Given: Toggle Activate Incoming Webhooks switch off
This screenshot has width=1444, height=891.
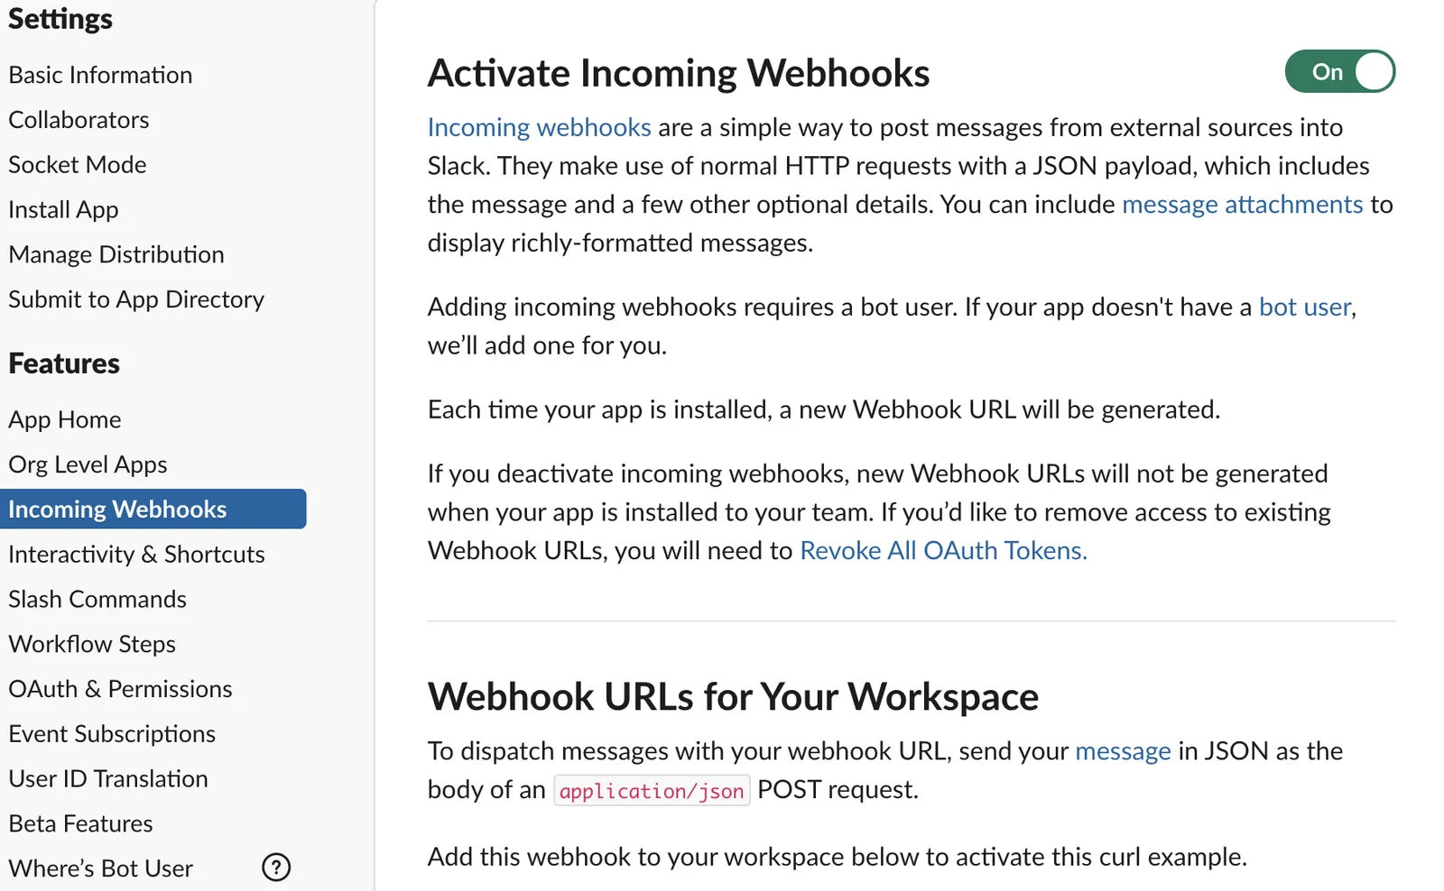Looking at the screenshot, I should pos(1339,71).
